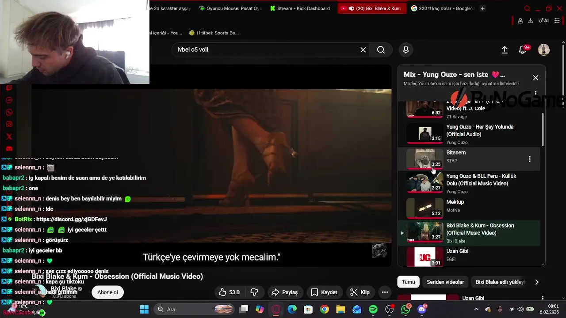Click the browser tab search magnifier icon

tap(527, 8)
